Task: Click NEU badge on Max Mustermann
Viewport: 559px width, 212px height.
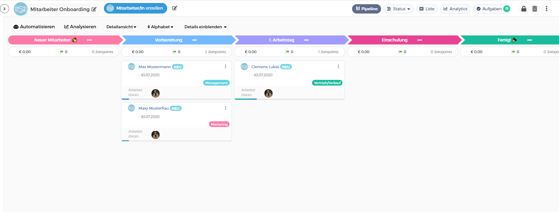Action: pyautogui.click(x=178, y=67)
